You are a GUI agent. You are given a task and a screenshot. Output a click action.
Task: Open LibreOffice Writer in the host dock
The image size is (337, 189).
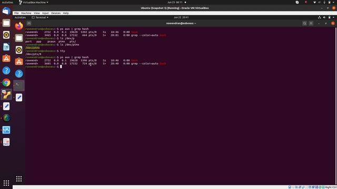tap(6, 47)
